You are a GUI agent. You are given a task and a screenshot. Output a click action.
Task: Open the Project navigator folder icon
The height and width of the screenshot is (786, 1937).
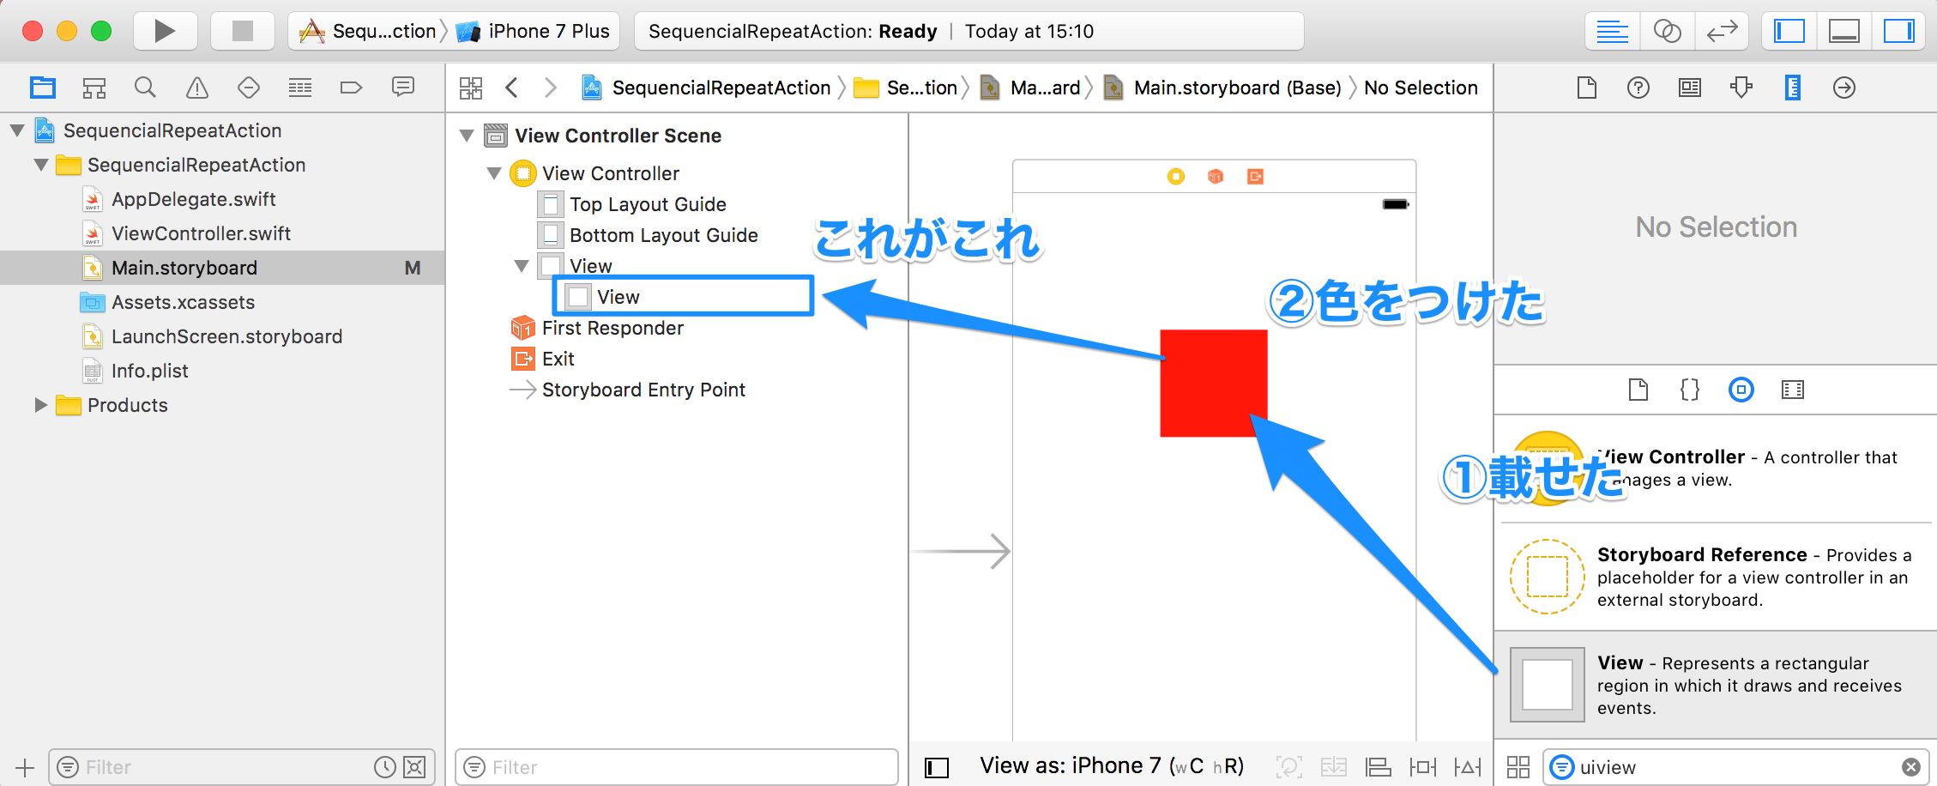click(x=43, y=88)
